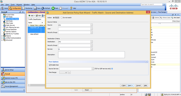Refresh the ASDM configuration
Image resolution: width=181 pixels, height=96 pixels.
(x=46, y=8)
